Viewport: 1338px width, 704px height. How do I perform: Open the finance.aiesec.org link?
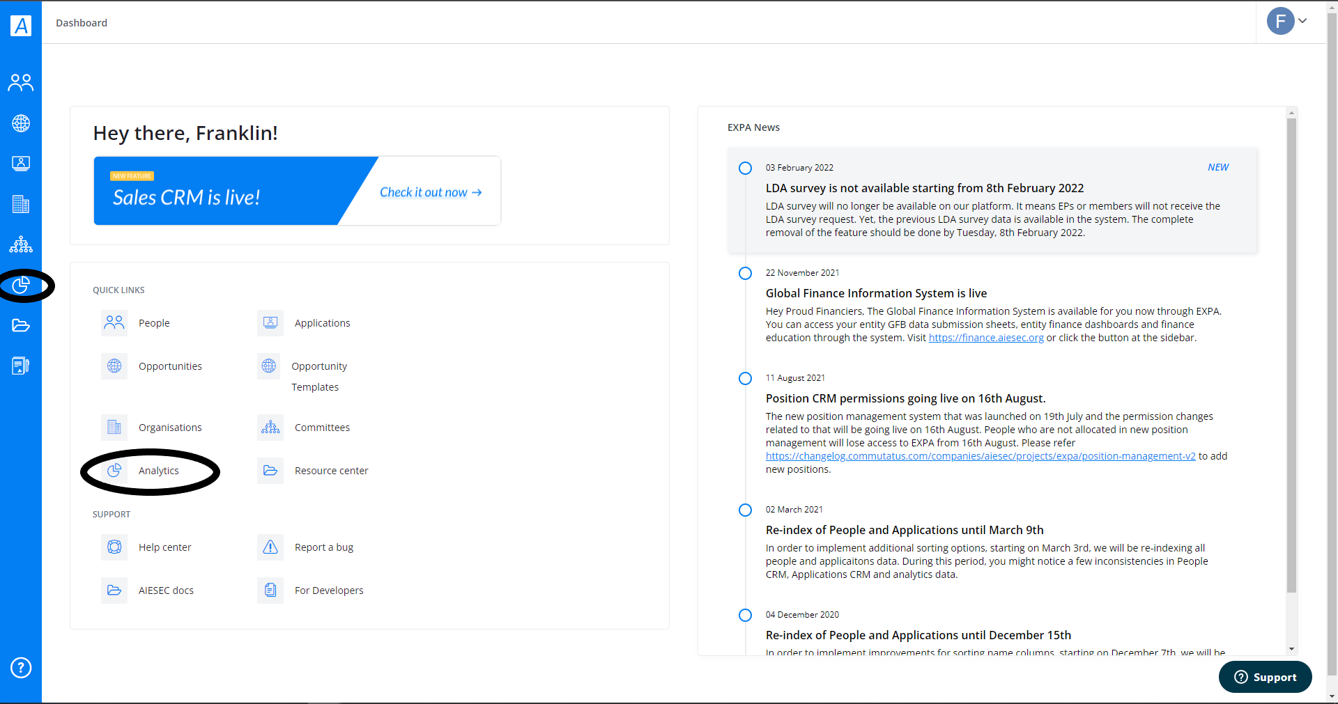(x=986, y=338)
